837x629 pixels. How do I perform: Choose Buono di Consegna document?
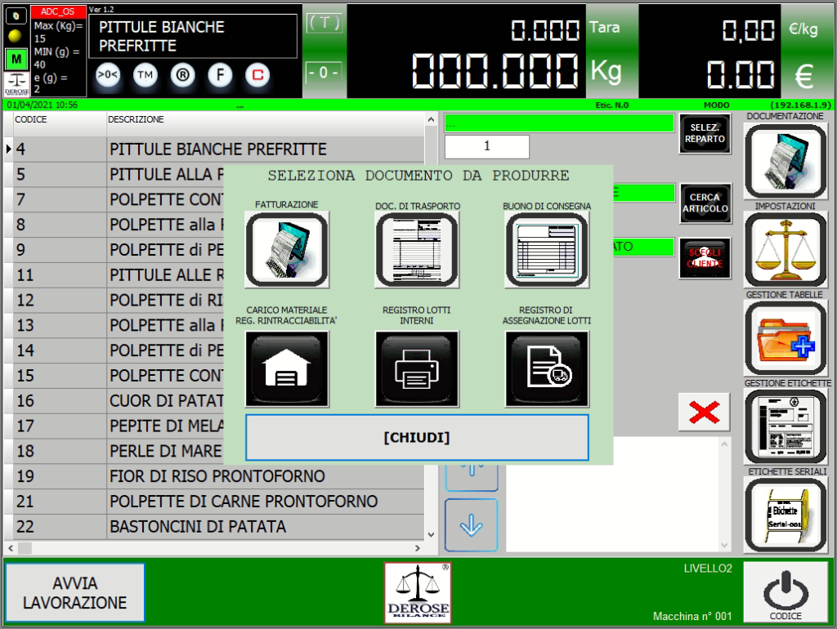(x=547, y=249)
